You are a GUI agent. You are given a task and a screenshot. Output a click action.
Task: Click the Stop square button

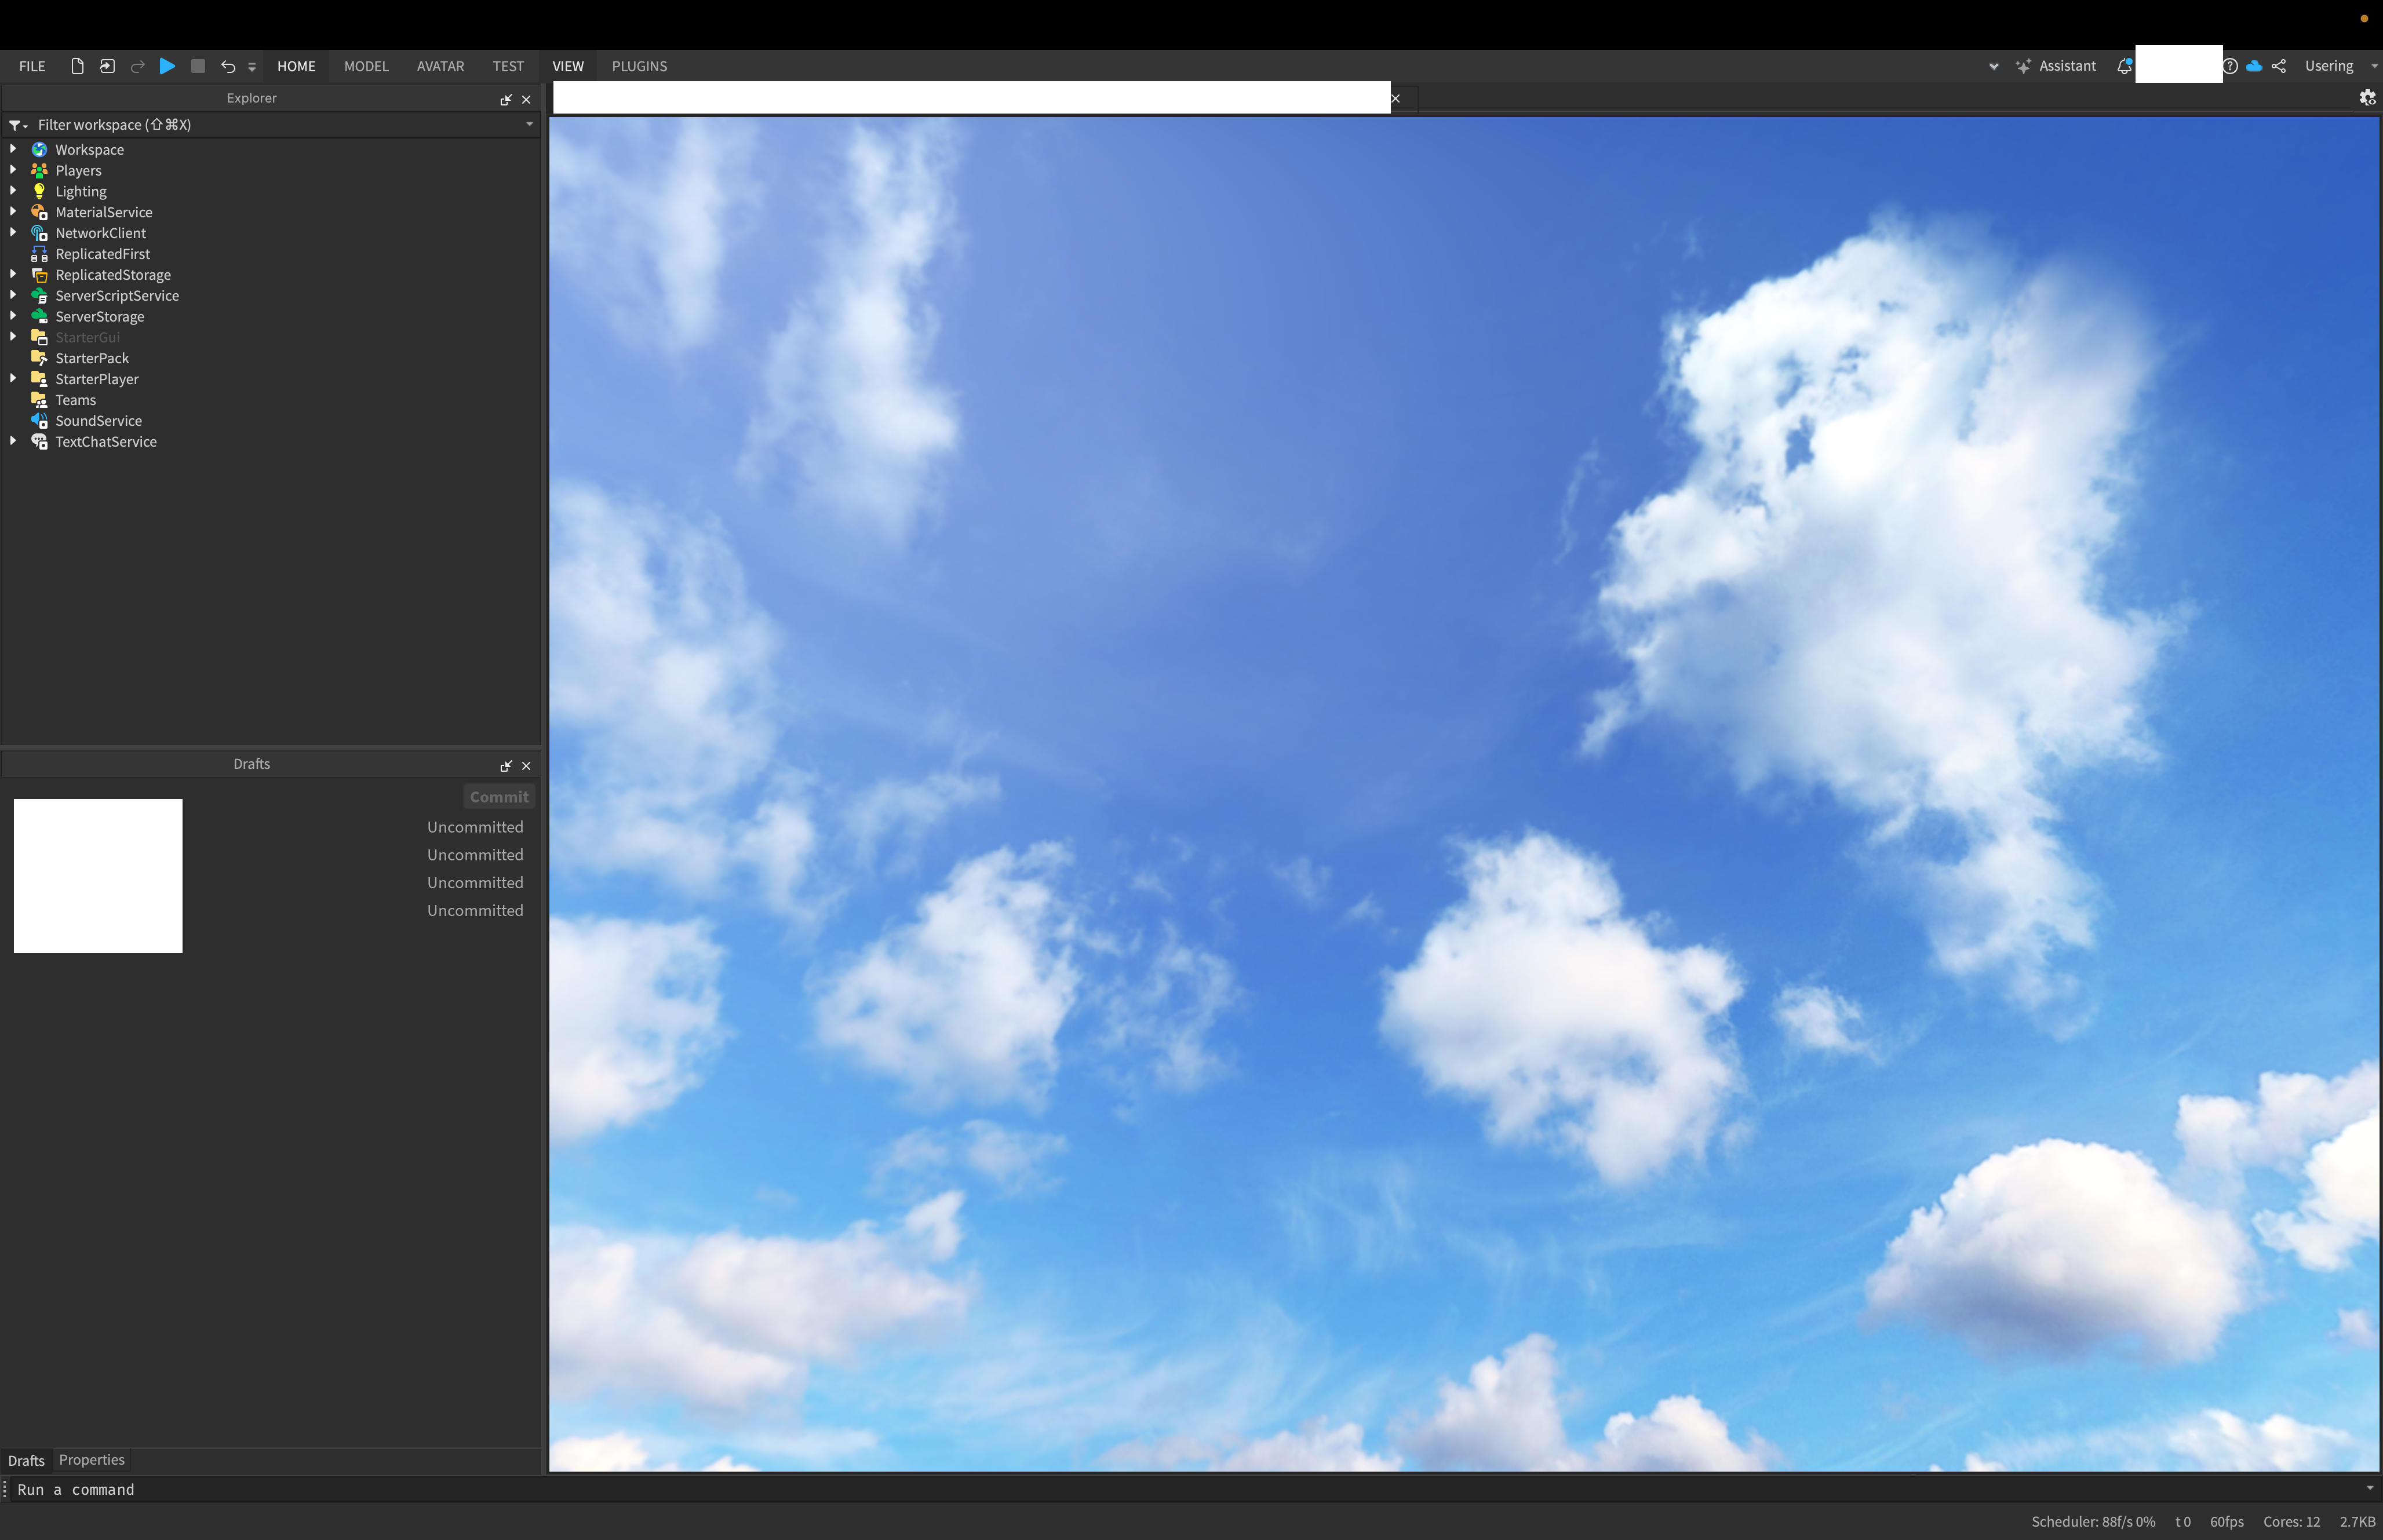click(x=198, y=66)
